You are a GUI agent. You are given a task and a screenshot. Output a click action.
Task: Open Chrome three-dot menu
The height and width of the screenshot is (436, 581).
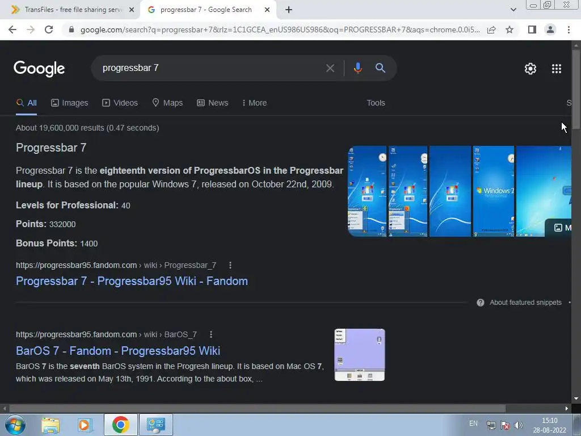click(x=569, y=30)
